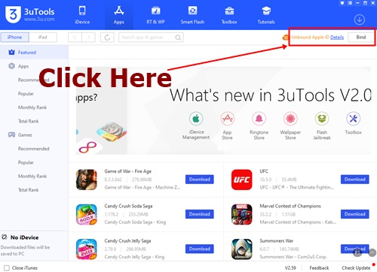
Task: Open the iDevice tab icon
Action: [82, 11]
